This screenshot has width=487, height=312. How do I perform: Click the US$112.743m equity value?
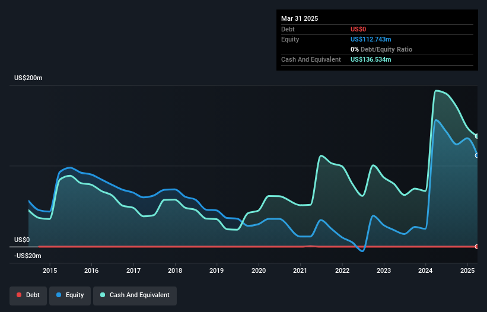click(x=371, y=39)
